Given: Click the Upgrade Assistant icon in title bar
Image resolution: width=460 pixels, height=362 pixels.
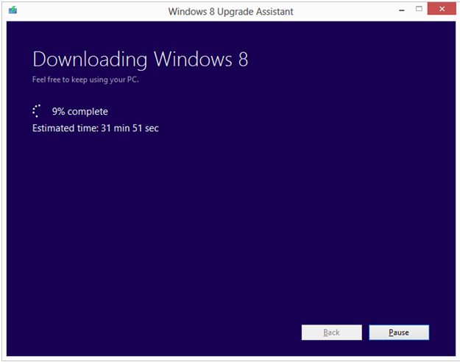Looking at the screenshot, I should pos(13,11).
